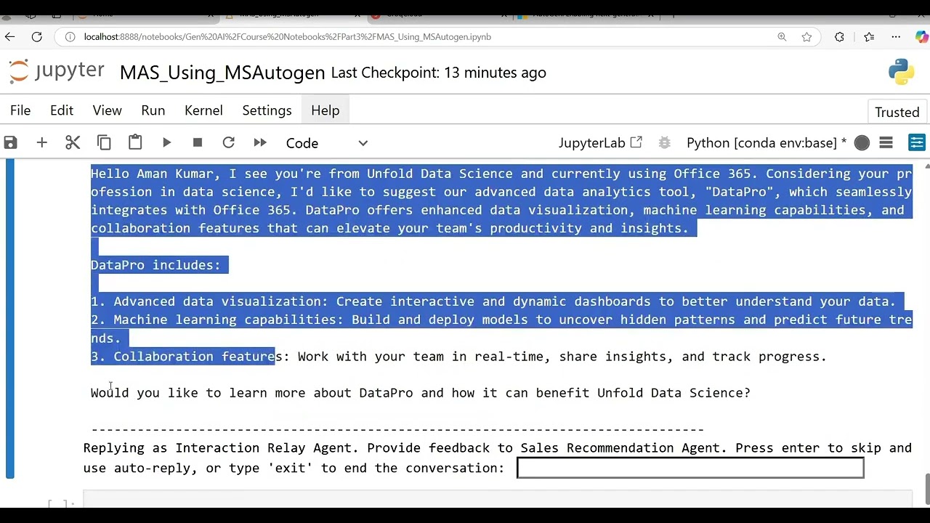
Task: Click the 'DataPro includes:' output line
Action: pyautogui.click(x=155, y=265)
